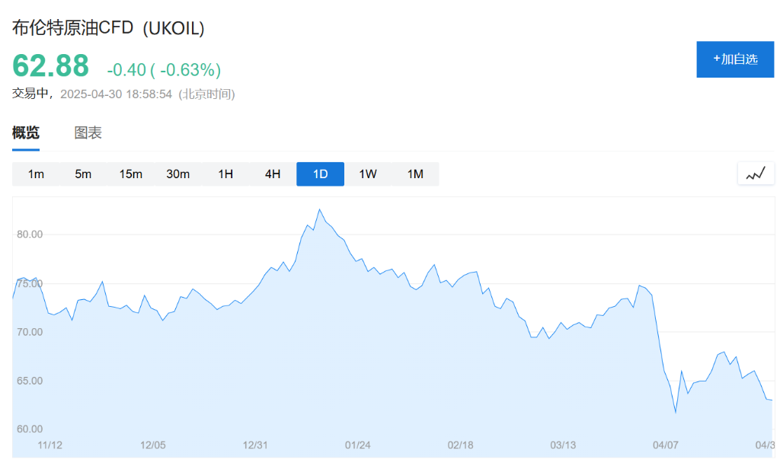780x469 pixels.
Task: Select the 4H interval
Action: pos(273,174)
